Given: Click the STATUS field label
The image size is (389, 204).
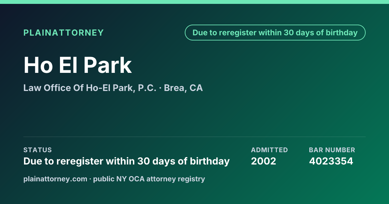Looking at the screenshot, I should (x=38, y=150).
